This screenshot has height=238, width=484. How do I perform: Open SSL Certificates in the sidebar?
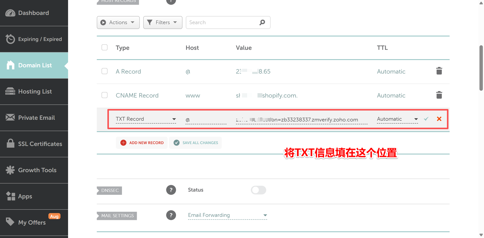point(34,144)
